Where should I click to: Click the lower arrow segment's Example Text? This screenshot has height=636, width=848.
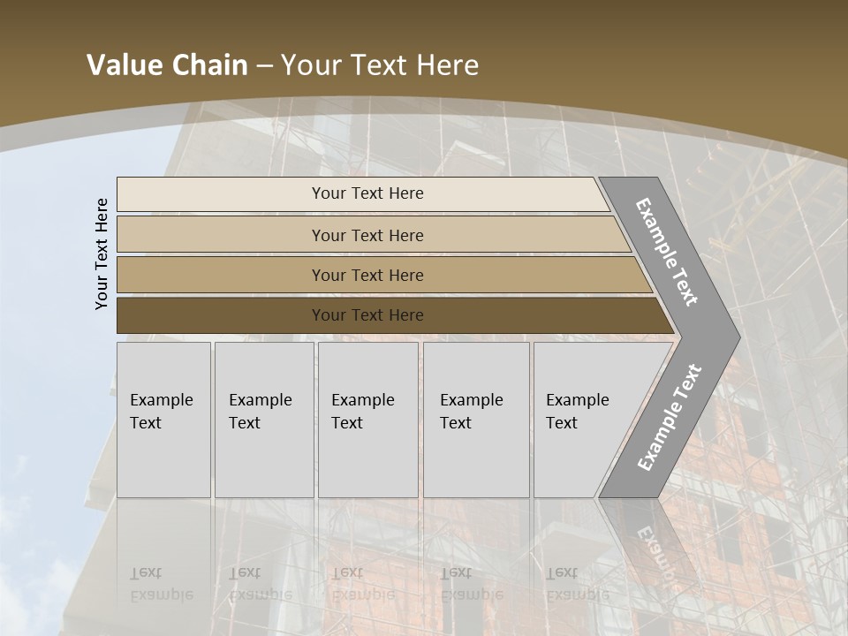pyautogui.click(x=670, y=417)
